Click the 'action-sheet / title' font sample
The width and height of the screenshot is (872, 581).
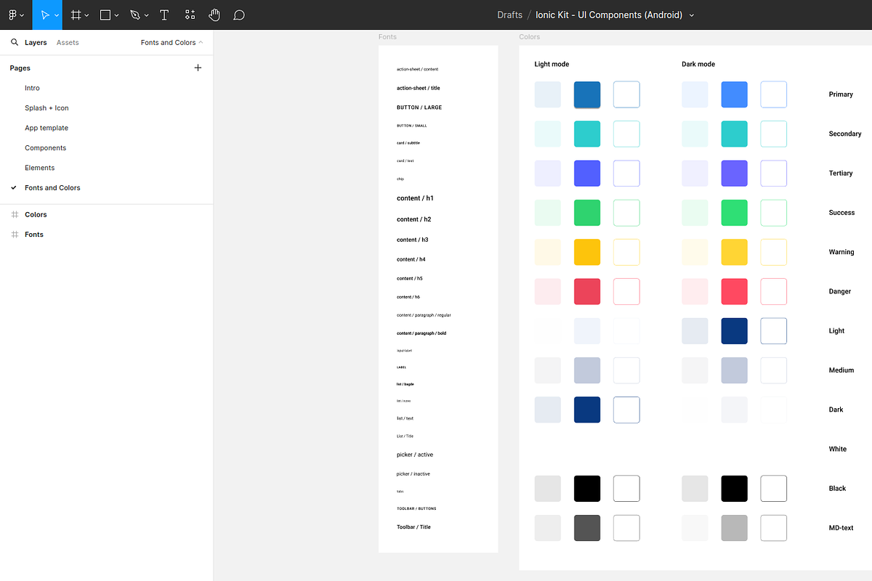click(418, 88)
